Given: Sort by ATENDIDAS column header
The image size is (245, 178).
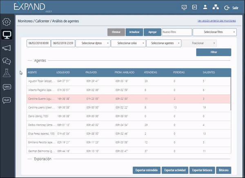Looking at the screenshot, I should 150,73.
